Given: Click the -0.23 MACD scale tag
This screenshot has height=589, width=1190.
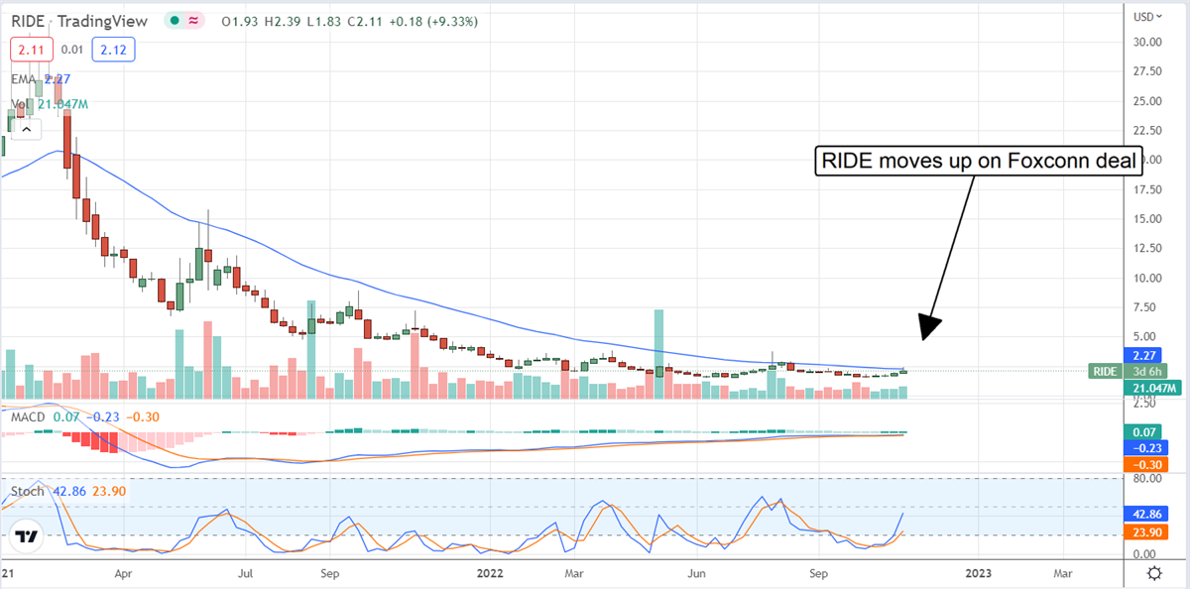Looking at the screenshot, I should pos(1147,448).
